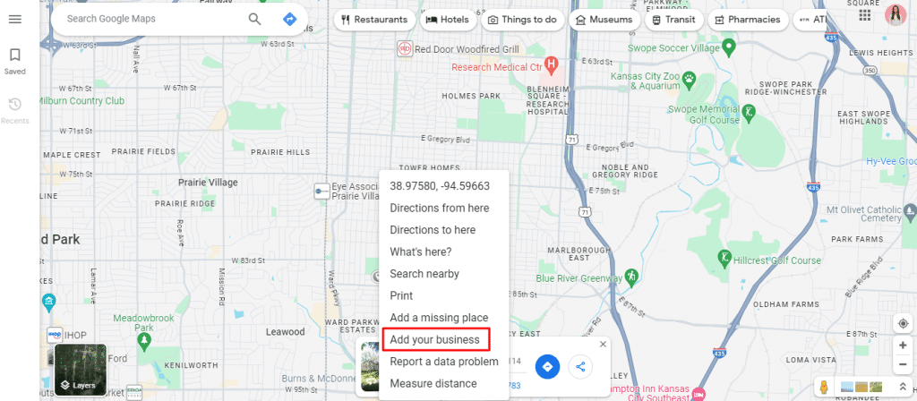The image size is (917, 401).
Task: Click the share icon in place card
Action: (x=580, y=367)
